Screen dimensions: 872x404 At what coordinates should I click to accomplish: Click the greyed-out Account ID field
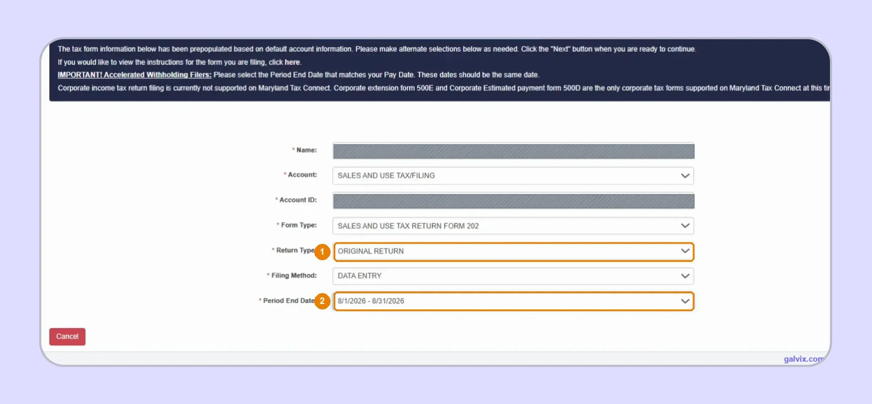click(513, 201)
